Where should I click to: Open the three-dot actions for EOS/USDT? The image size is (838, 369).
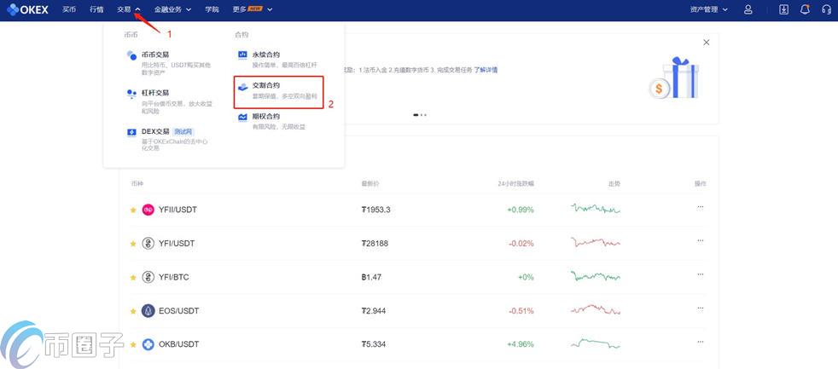(701, 309)
